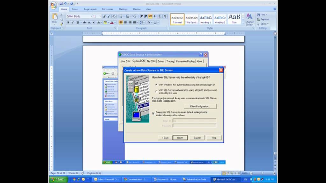The height and width of the screenshot is (183, 326).
Task: Switch to Draft view in status bar
Action: pyautogui.click(x=239, y=173)
